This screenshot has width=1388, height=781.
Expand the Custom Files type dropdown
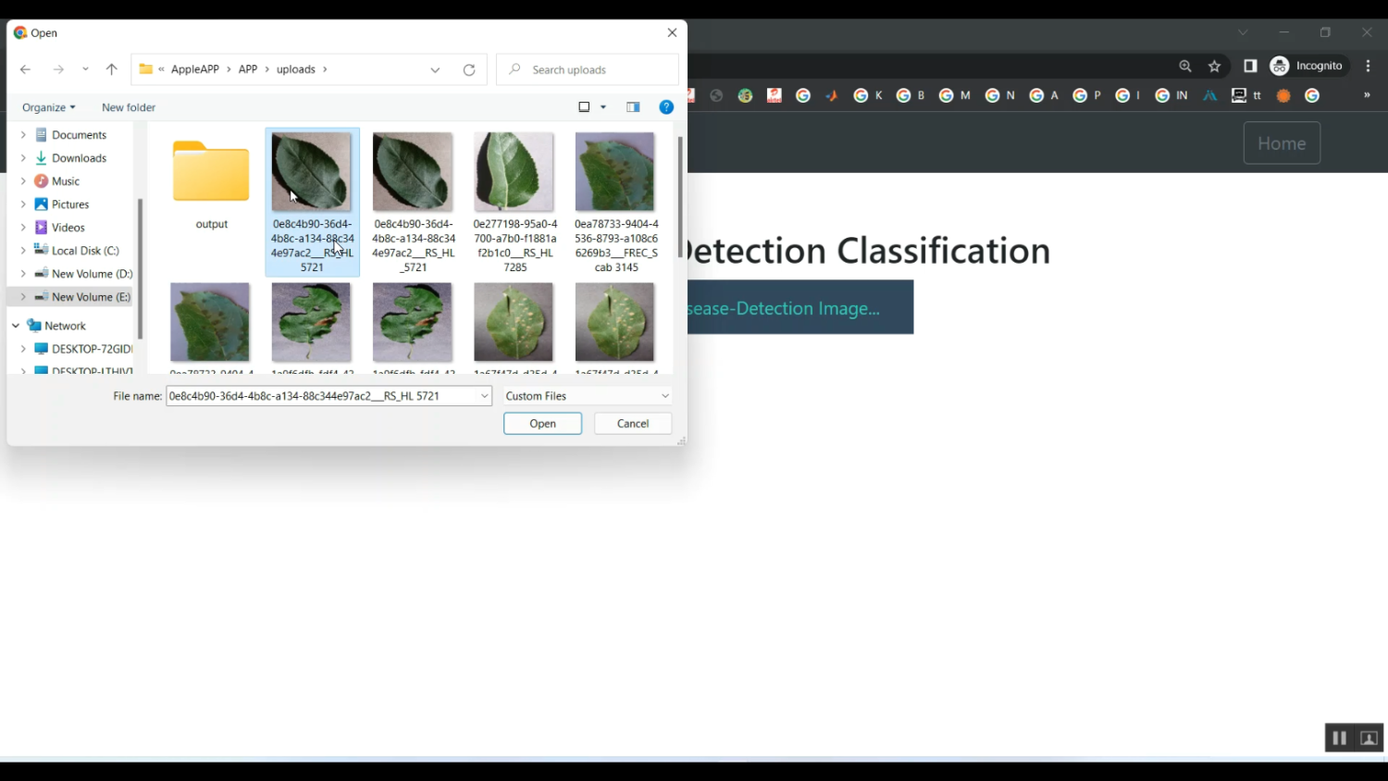coord(664,396)
